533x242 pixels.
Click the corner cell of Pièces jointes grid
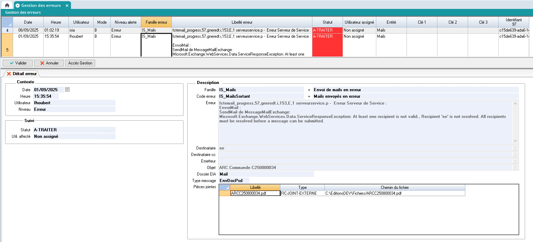coord(224,187)
